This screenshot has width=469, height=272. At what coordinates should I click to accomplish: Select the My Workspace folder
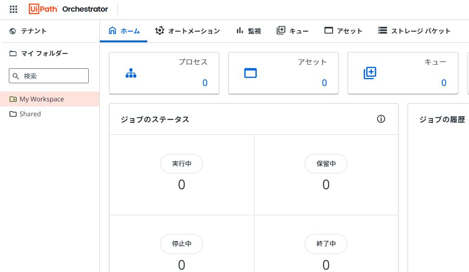click(x=42, y=99)
